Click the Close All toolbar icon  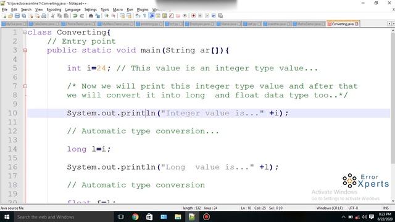[x=37, y=15]
